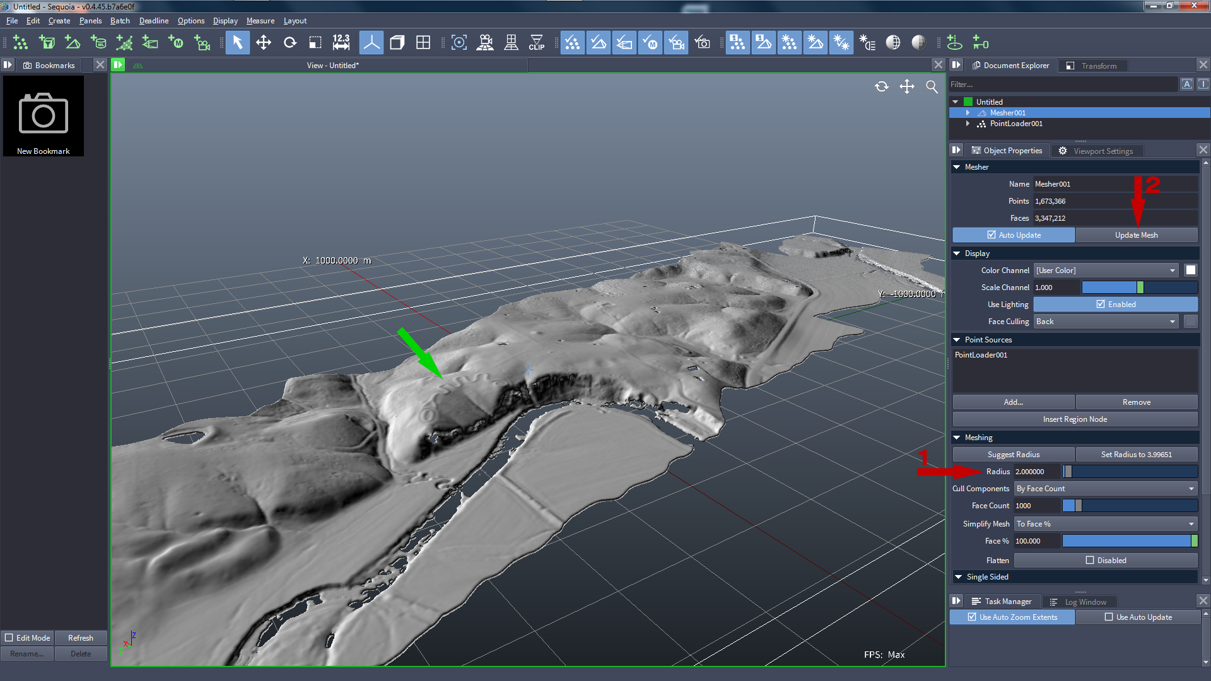Click the Face % slider
Viewport: 1211px width, 681px height.
coord(1129,541)
